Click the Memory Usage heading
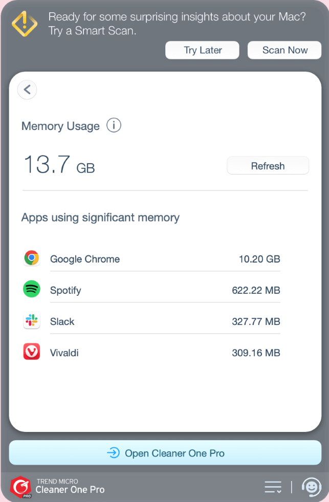329x502 pixels. click(60, 126)
